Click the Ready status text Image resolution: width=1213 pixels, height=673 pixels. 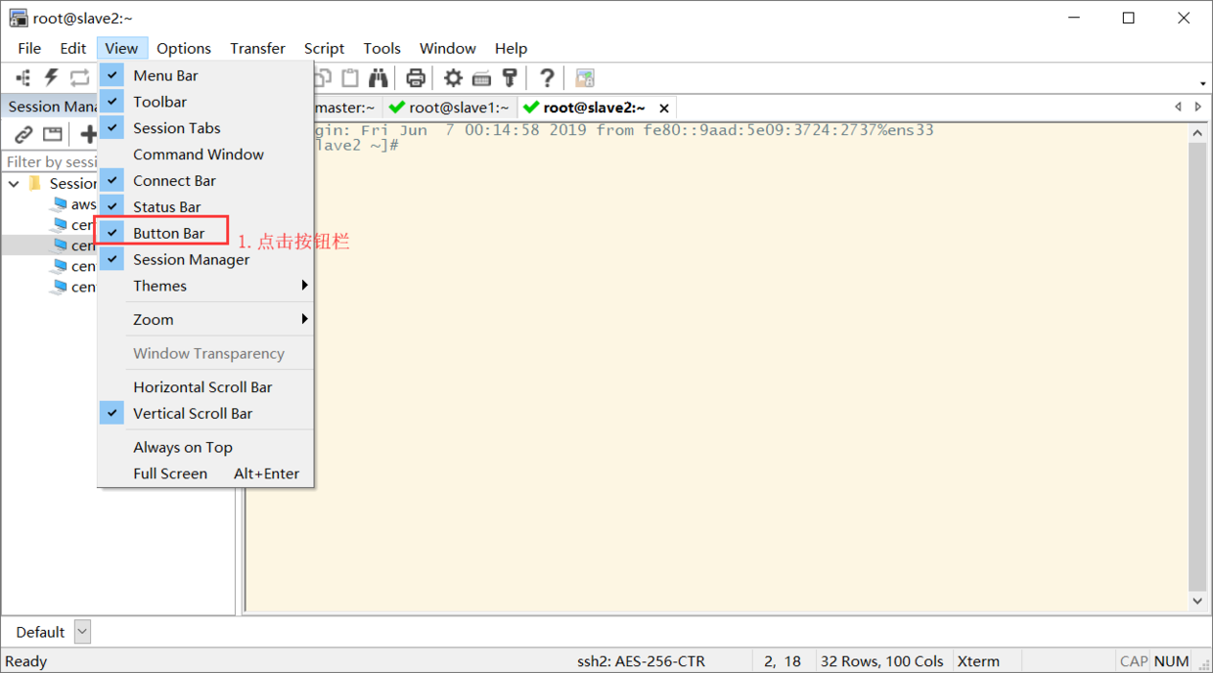(26, 661)
